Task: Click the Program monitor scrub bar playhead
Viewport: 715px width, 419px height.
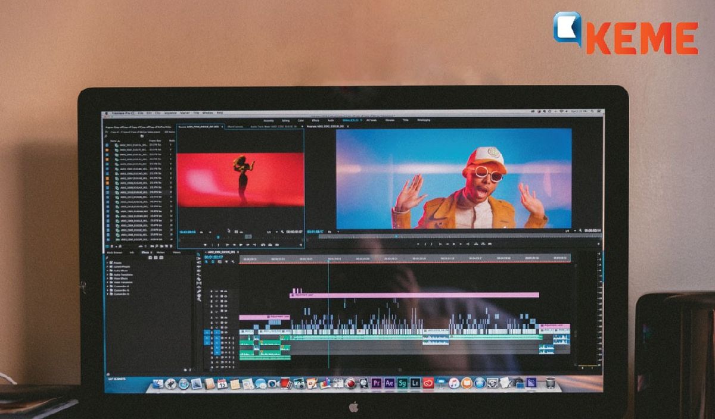Action: (396, 236)
